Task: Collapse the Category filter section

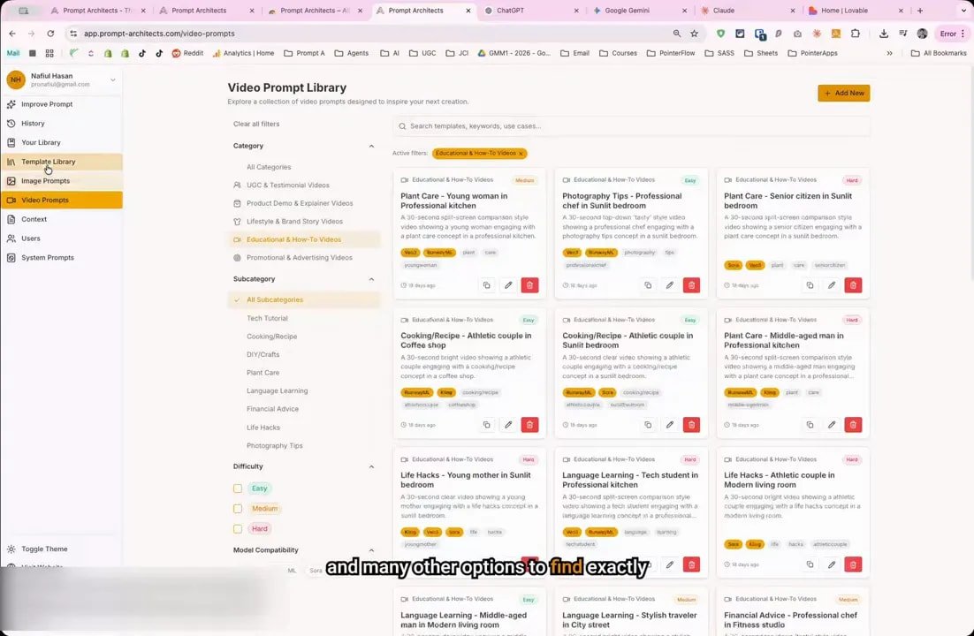Action: point(371,146)
